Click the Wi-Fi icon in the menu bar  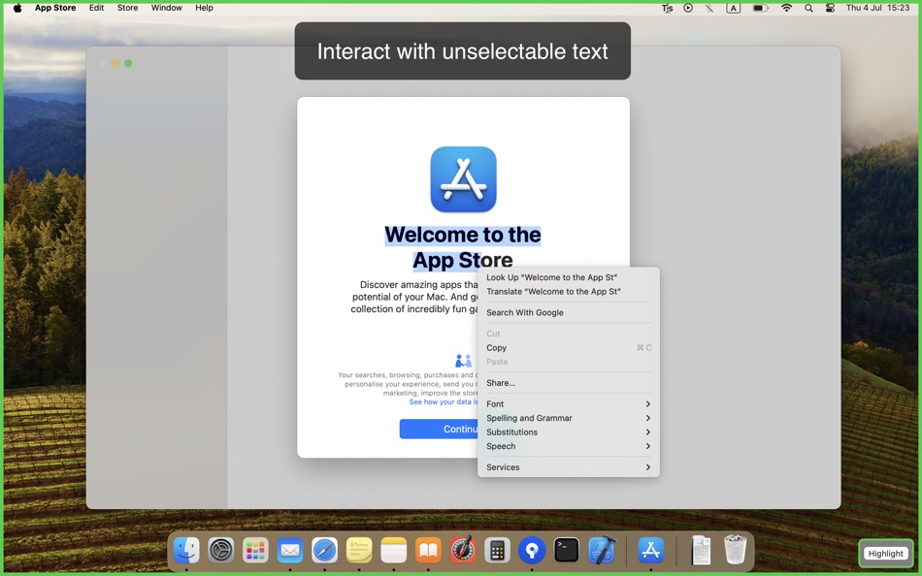click(x=786, y=8)
